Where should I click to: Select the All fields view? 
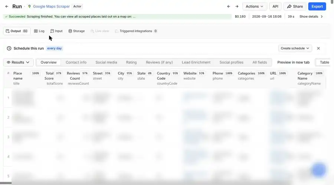(x=259, y=62)
